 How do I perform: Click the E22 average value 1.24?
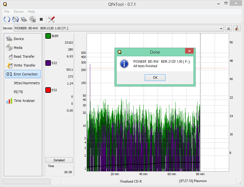click(70, 84)
